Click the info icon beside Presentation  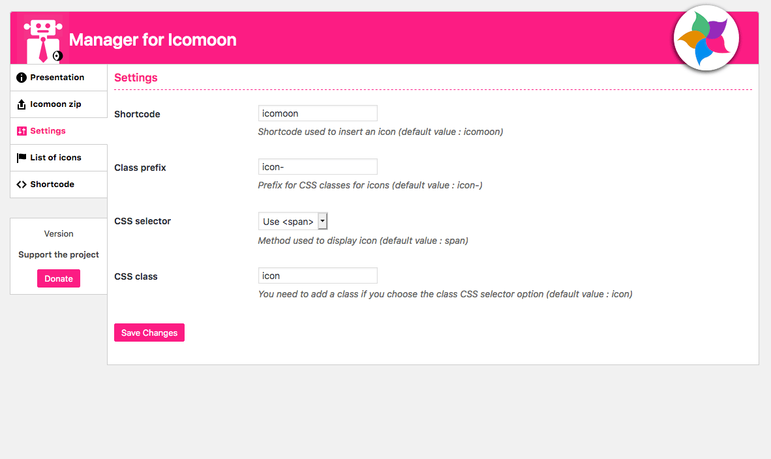pyautogui.click(x=22, y=78)
